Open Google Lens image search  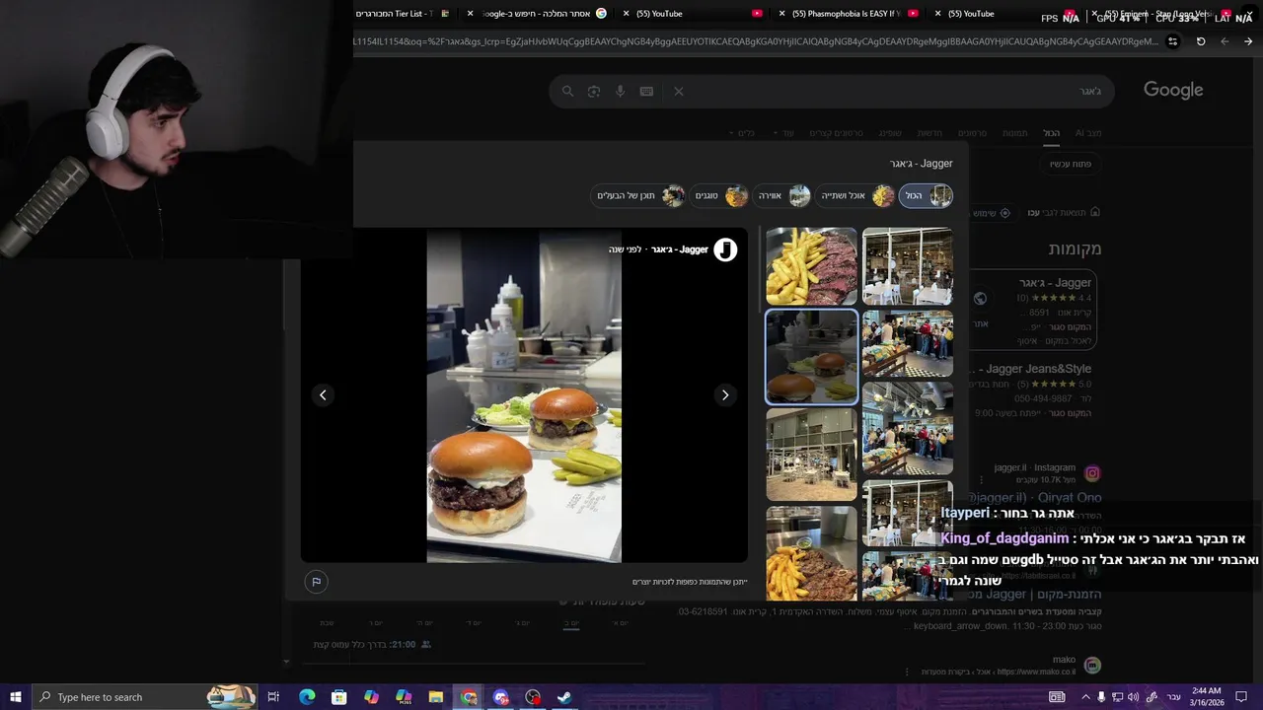coord(594,91)
